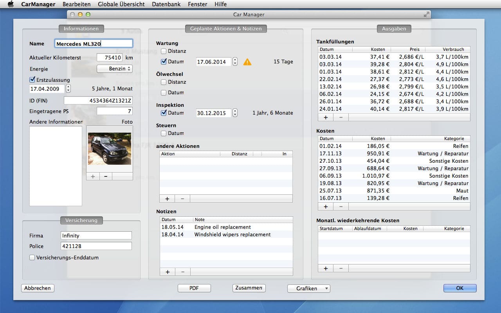Screen dimensions: 501x313
Task: Enable Steuern Datum checkbox
Action: (164, 133)
